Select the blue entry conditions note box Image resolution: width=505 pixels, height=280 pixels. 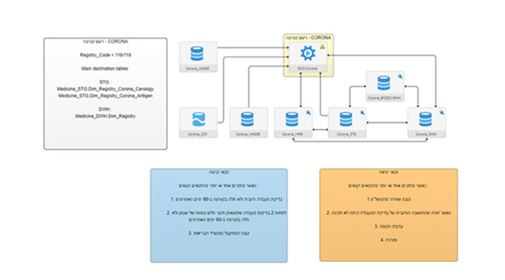(219, 214)
